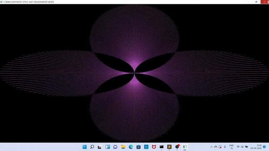
Task: Select the running graphics program taskbar icon
Action: click(x=185, y=147)
